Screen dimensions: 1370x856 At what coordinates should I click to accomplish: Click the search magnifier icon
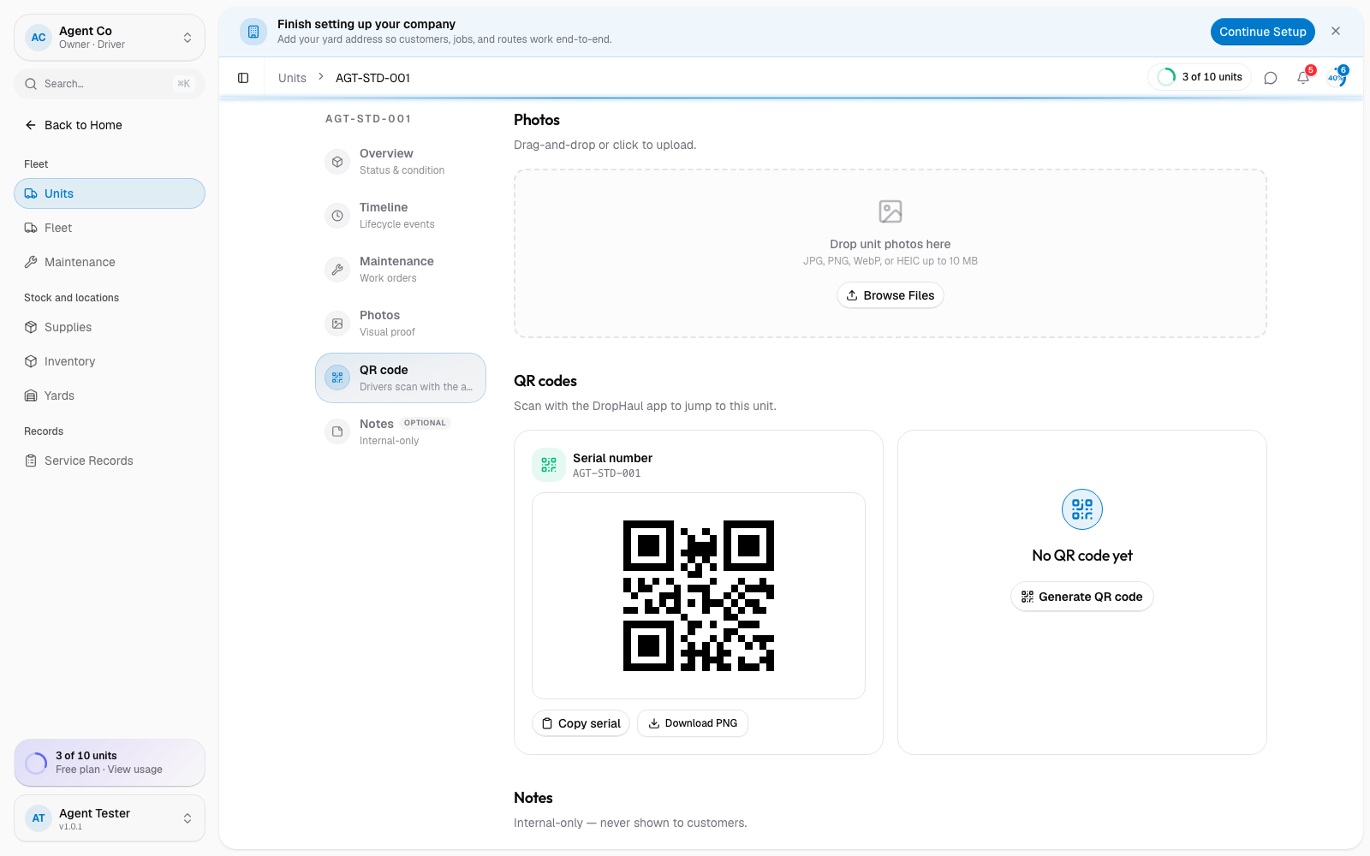point(31,84)
